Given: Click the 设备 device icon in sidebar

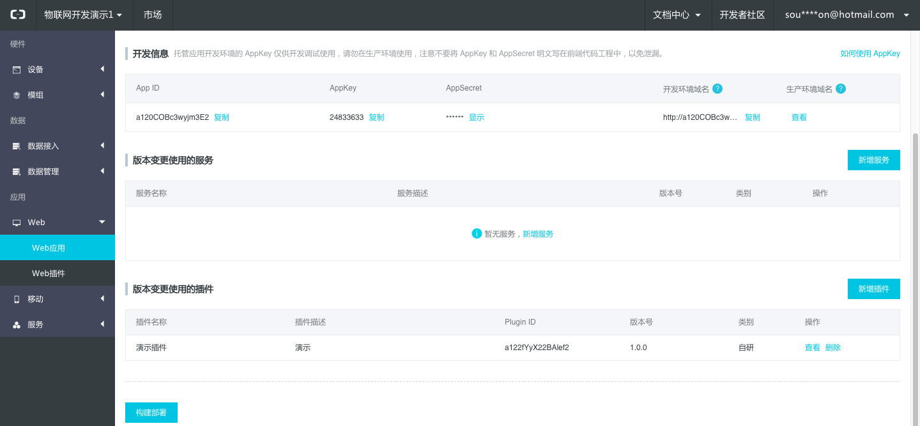Looking at the screenshot, I should [17, 70].
